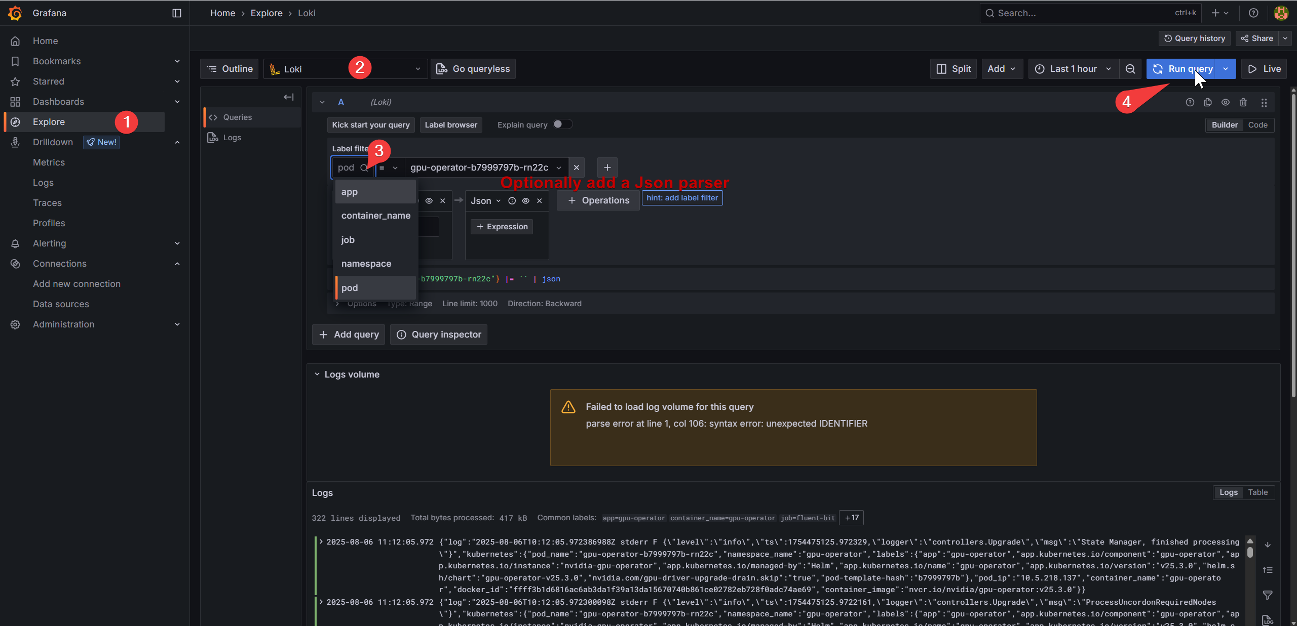
Task: Toggle the Json operation eye icon
Action: click(x=526, y=201)
